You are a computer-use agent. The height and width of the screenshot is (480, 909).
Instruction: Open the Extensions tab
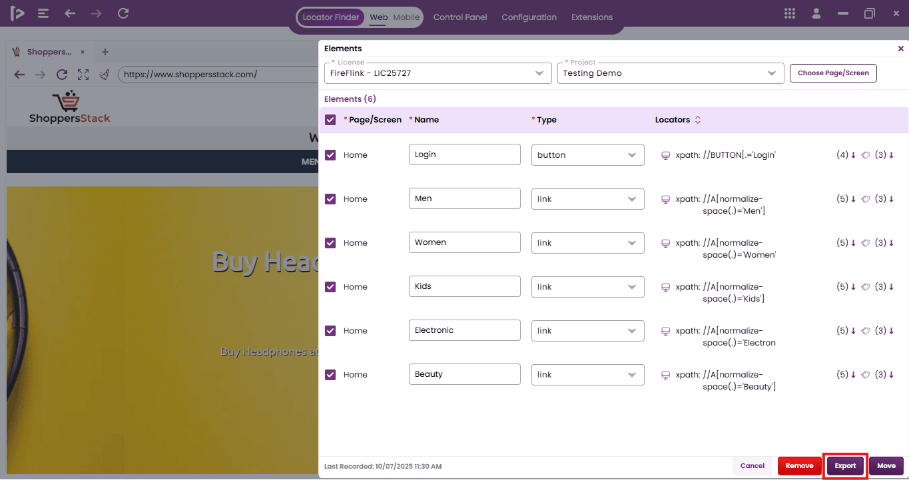592,17
